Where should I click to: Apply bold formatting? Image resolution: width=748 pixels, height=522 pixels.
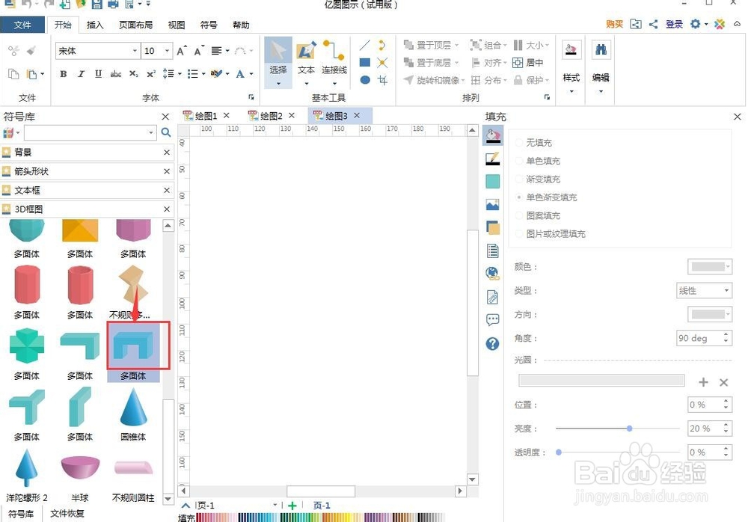tap(63, 74)
